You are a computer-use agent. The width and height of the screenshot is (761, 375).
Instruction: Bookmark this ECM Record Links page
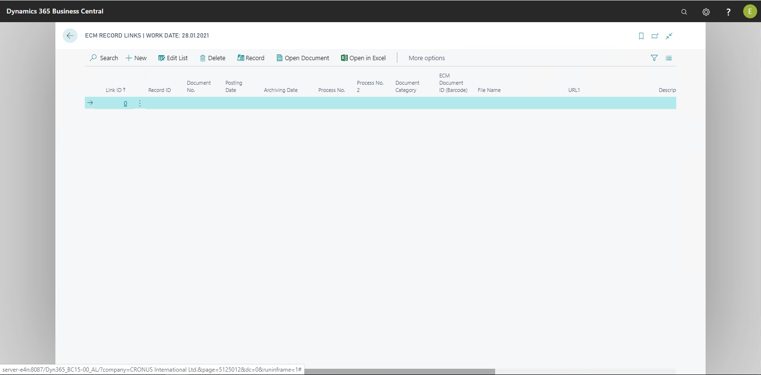641,36
